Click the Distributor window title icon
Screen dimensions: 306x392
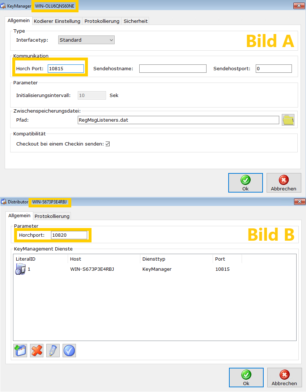(x=3, y=202)
